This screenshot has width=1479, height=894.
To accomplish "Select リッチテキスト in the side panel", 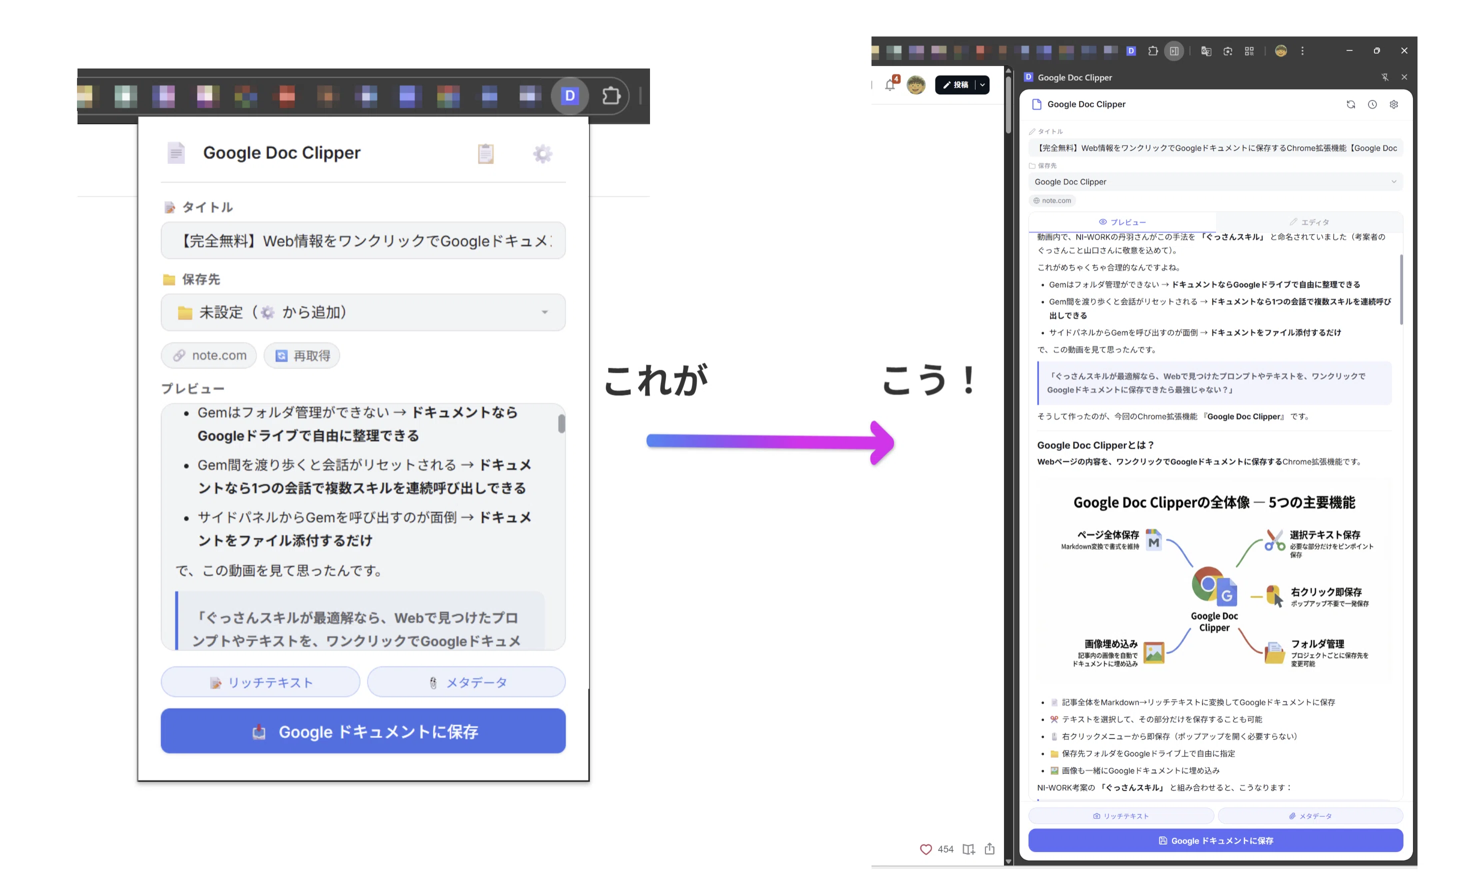I will [1120, 816].
